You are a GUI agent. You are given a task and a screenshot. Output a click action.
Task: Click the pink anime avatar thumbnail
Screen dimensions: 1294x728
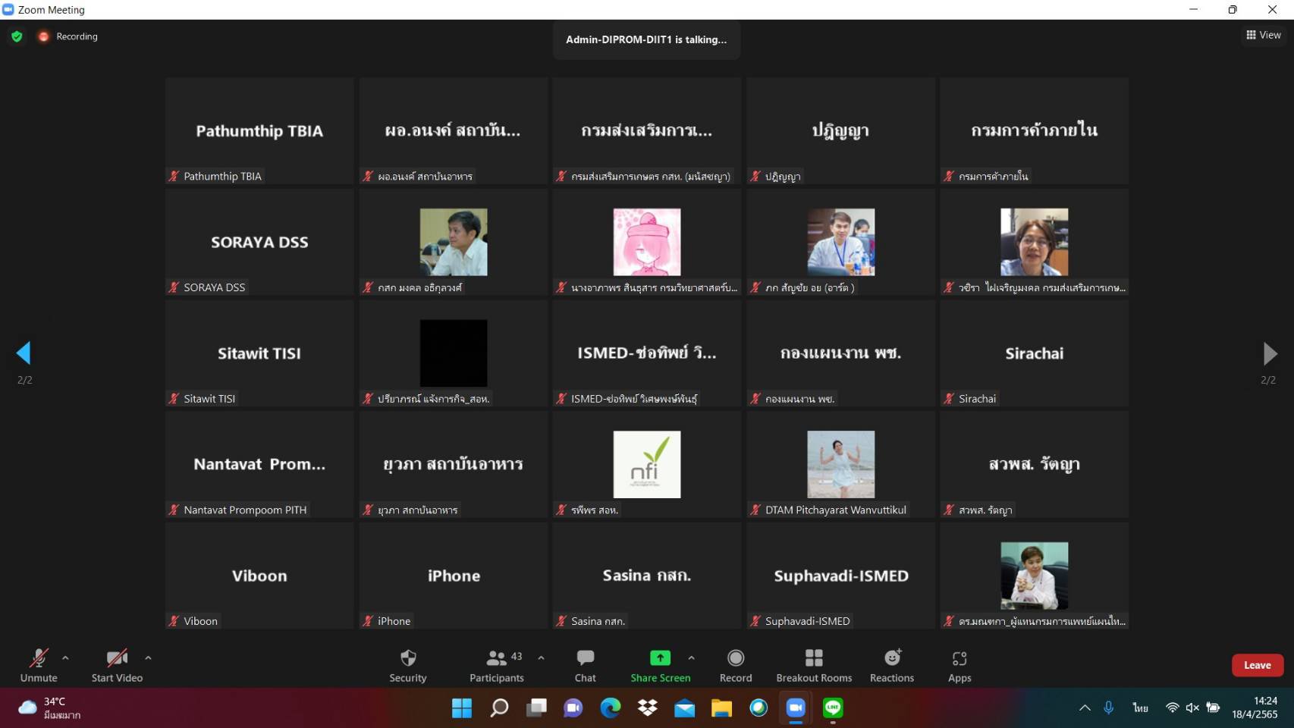(x=647, y=242)
